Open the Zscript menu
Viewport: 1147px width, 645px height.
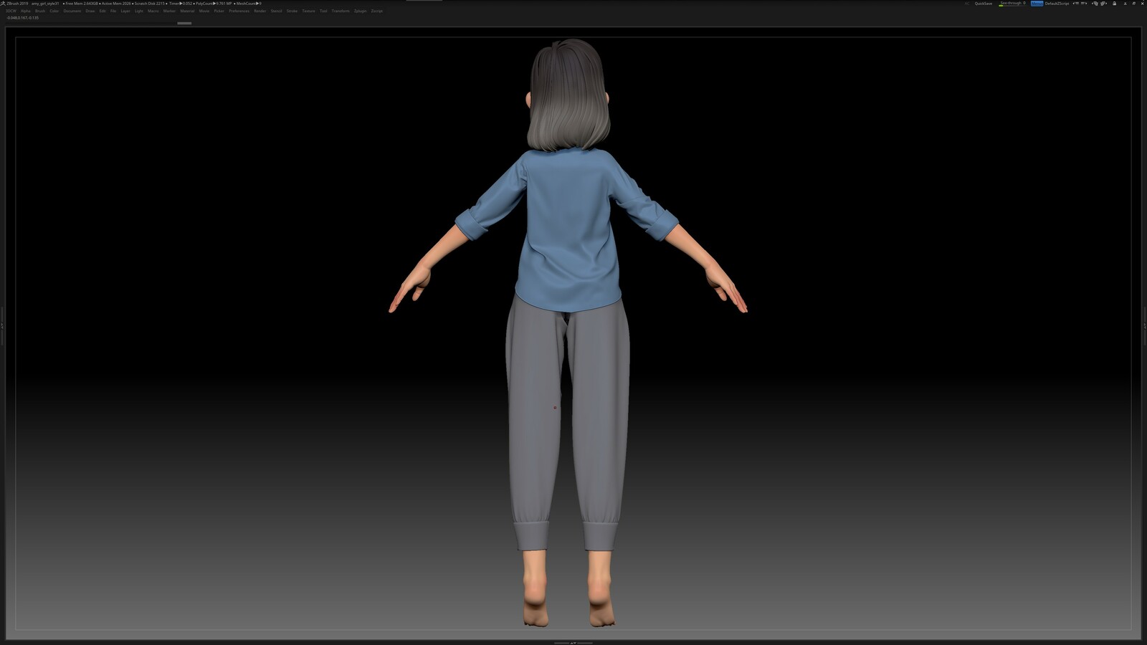coord(377,11)
